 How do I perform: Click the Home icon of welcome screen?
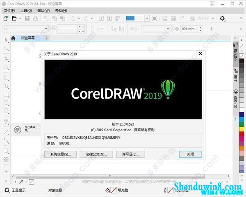click(x=13, y=38)
